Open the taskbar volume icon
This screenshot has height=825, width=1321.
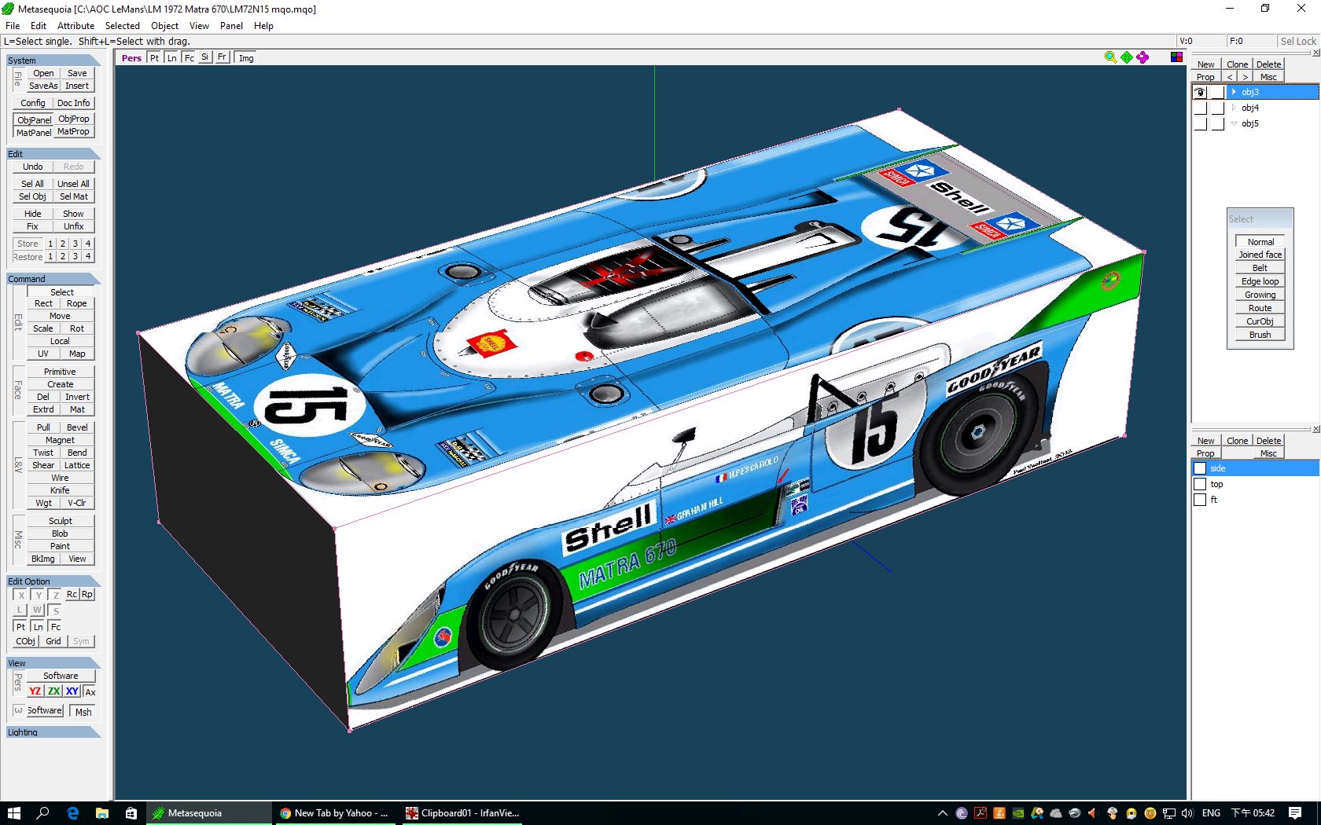click(1187, 813)
